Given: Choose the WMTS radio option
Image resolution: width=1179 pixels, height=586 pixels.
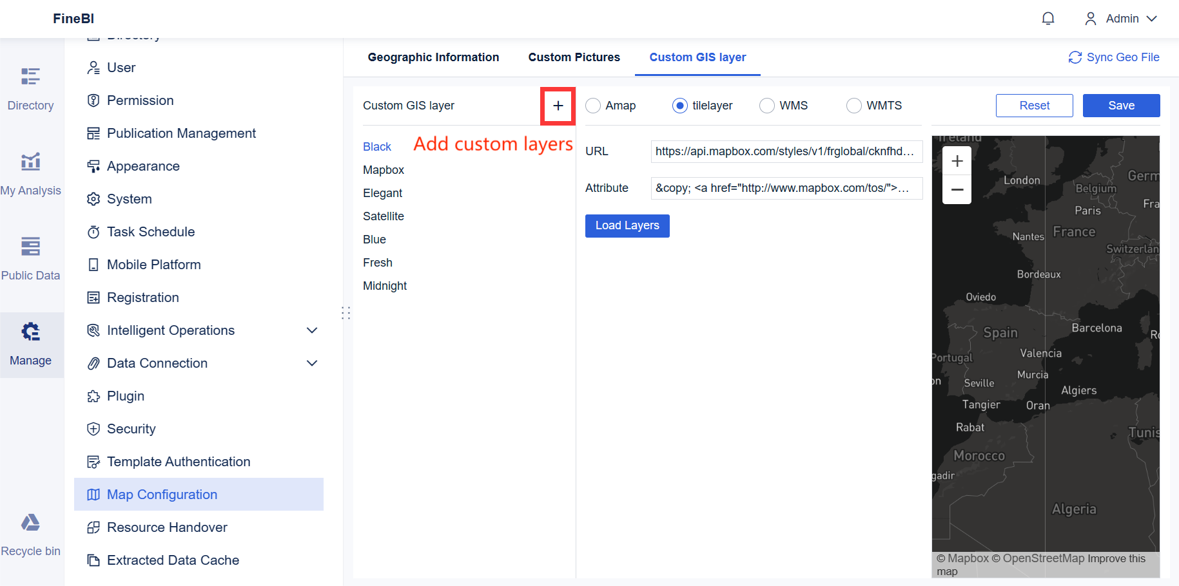Looking at the screenshot, I should (854, 106).
